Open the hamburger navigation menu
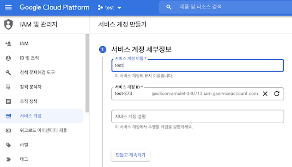Screen dimensions: 292x167 pos(8,7)
